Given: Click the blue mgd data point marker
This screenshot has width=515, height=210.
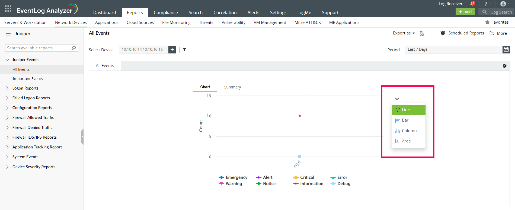Looking at the screenshot, I should pos(300,157).
